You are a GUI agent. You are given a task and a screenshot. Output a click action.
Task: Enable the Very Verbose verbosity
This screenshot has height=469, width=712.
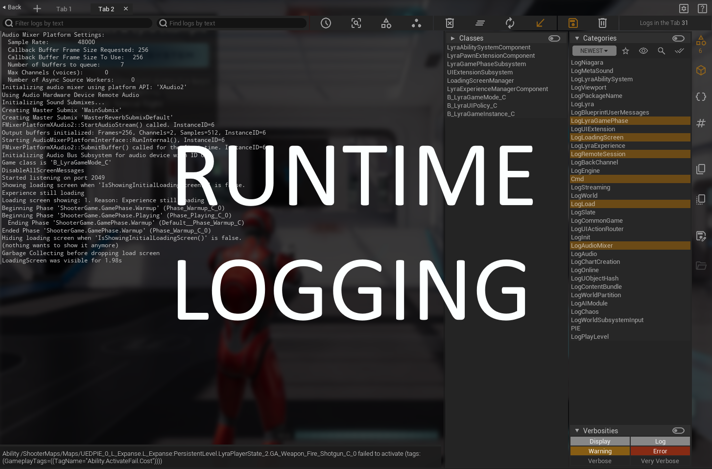[660, 461]
